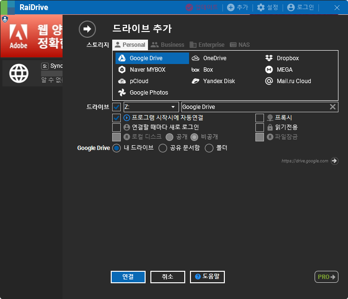348x299 pixels.
Task: Switch to Personal storage tab
Action: (x=130, y=45)
